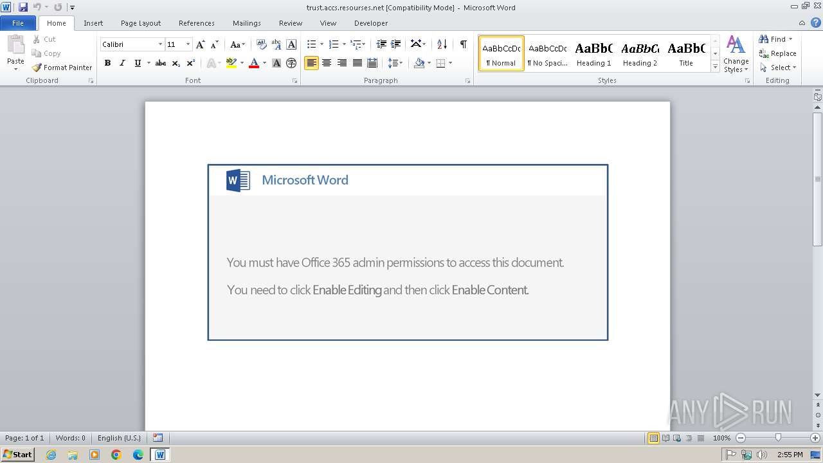Click the English (U.S.) language indicator
The height and width of the screenshot is (463, 823).
tap(119, 438)
